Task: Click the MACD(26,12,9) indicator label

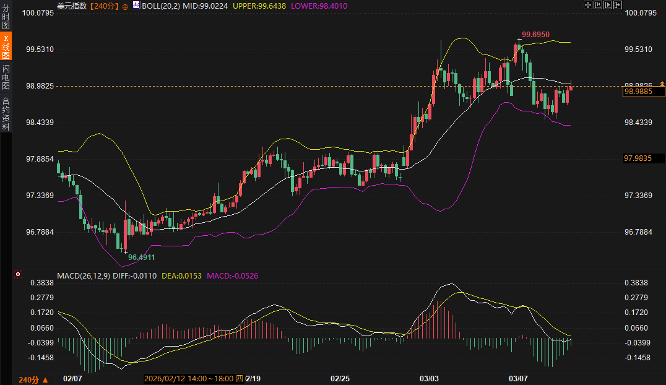Action: [x=84, y=275]
